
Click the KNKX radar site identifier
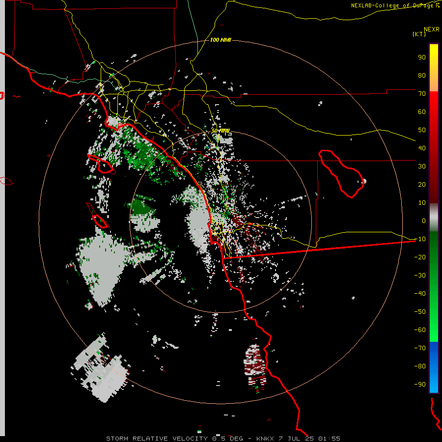click(265, 439)
